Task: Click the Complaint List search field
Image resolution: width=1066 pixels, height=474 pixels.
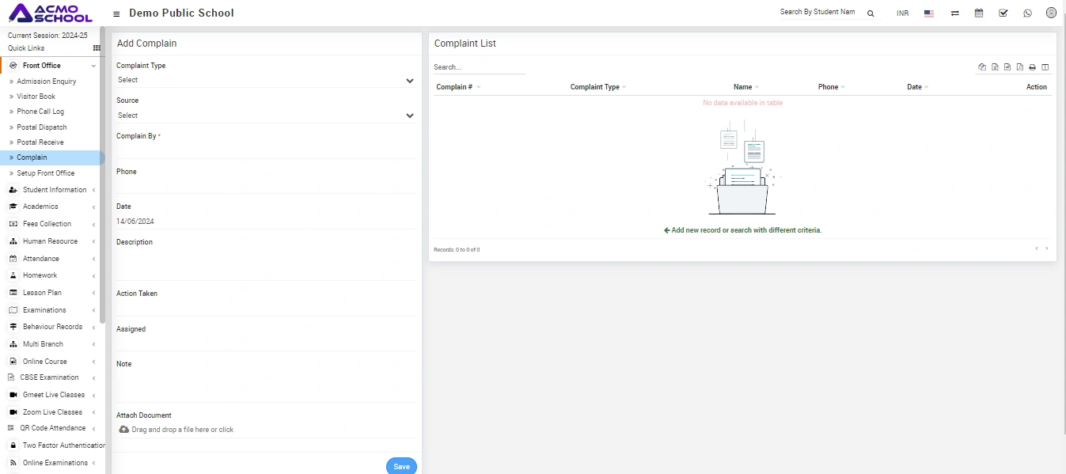Action: [x=479, y=67]
